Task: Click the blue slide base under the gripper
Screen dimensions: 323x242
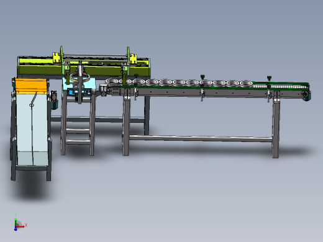Action: 80,92
